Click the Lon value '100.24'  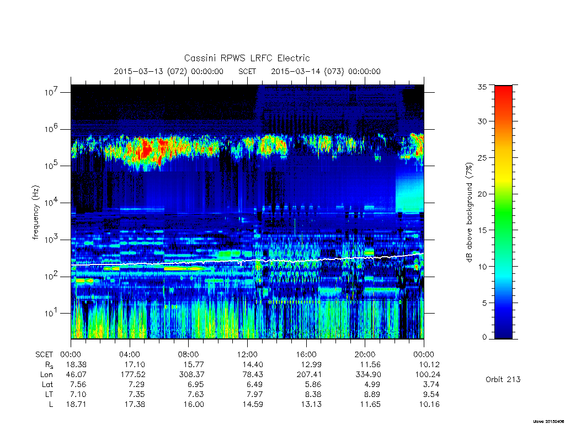pyautogui.click(x=428, y=375)
